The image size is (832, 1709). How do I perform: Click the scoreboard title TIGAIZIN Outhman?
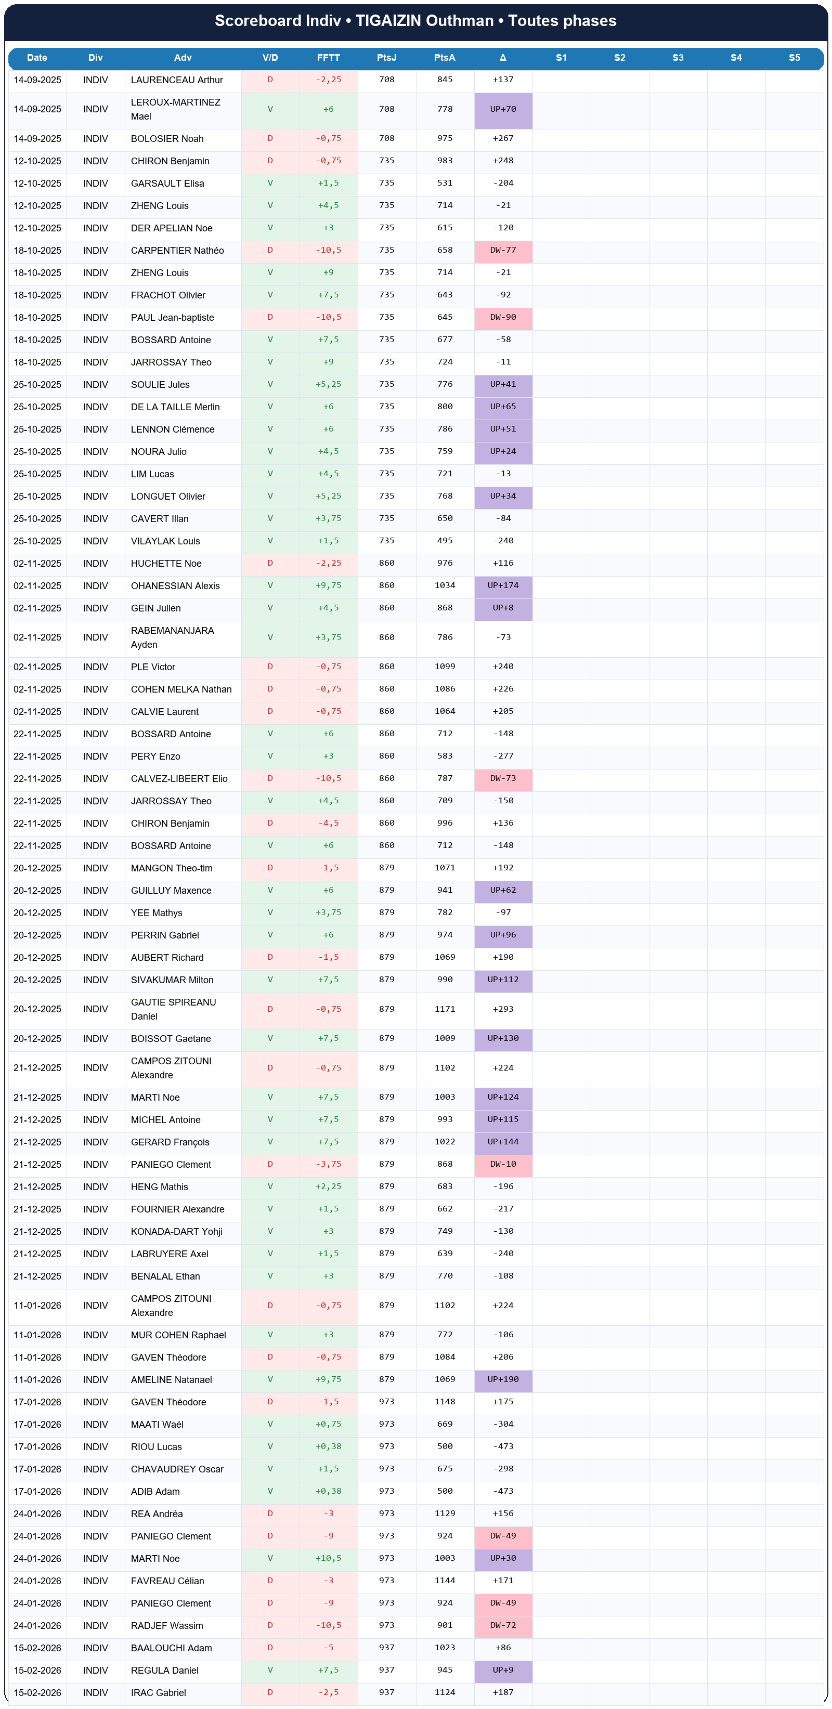click(x=415, y=21)
